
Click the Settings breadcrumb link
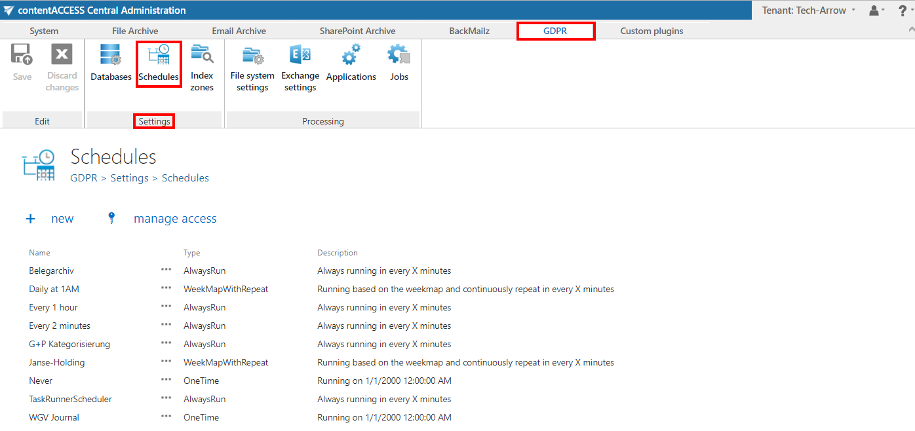(x=129, y=178)
